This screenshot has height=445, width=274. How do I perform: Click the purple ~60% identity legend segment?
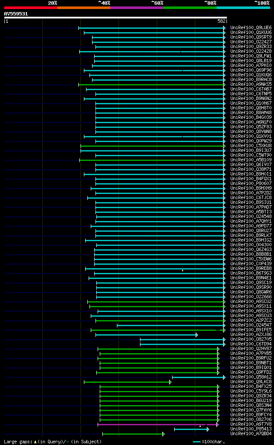tap(137, 8)
